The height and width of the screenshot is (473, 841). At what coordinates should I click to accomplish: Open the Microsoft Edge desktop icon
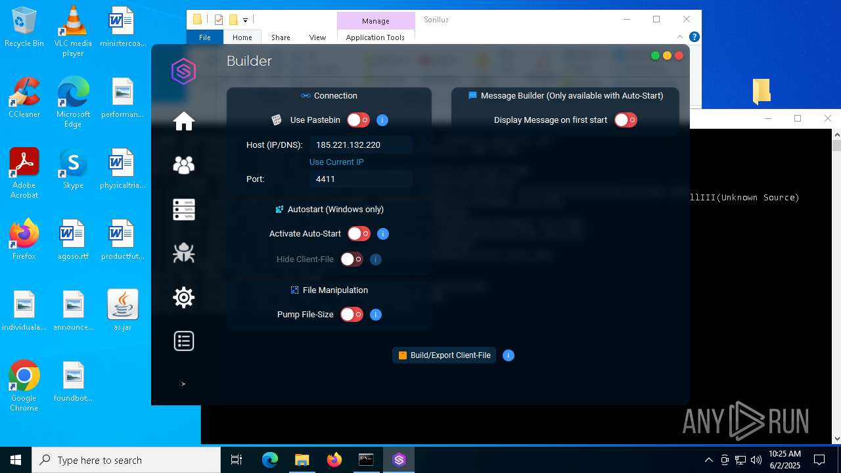click(x=73, y=102)
